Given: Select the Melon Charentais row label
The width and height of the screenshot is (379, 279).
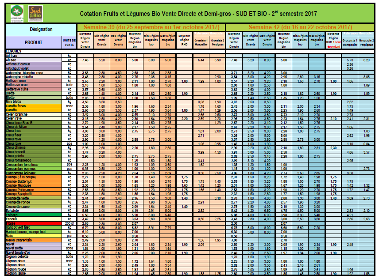Looking at the screenshot, I should tap(34, 240).
